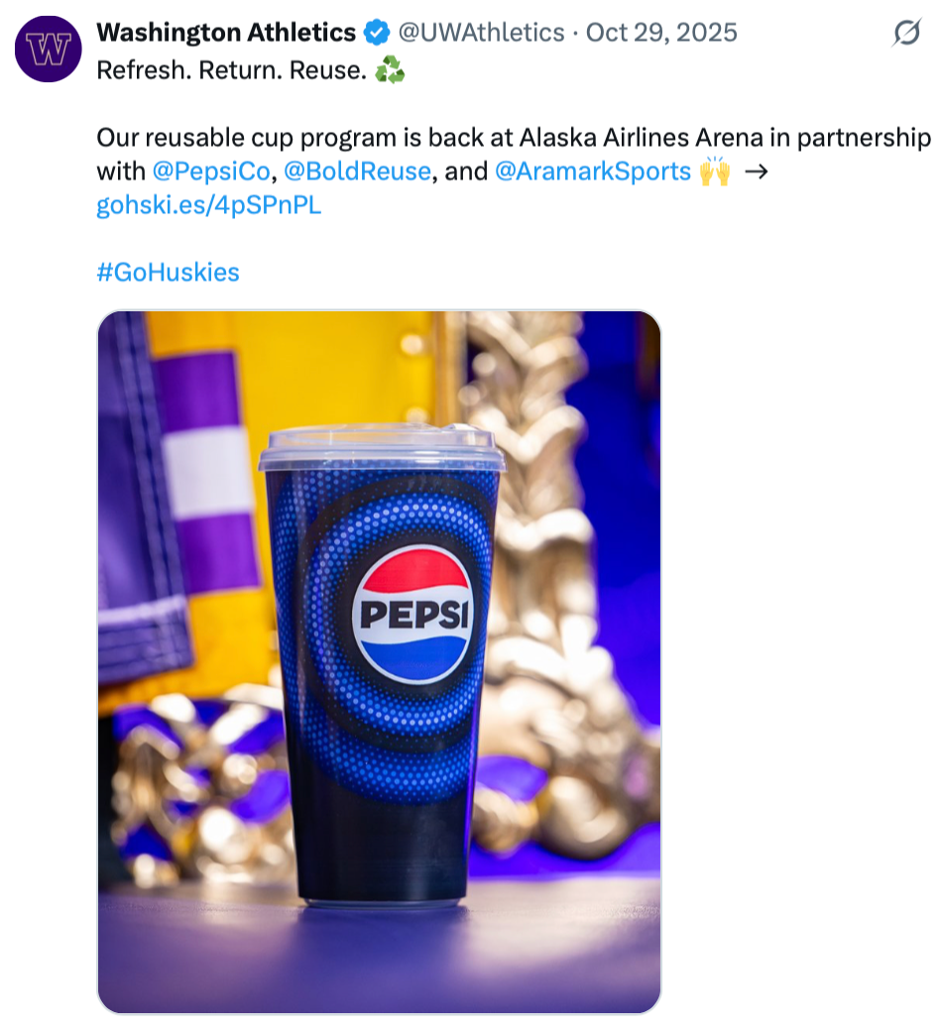
Task: Click the right arrow before the link
Action: click(x=757, y=172)
